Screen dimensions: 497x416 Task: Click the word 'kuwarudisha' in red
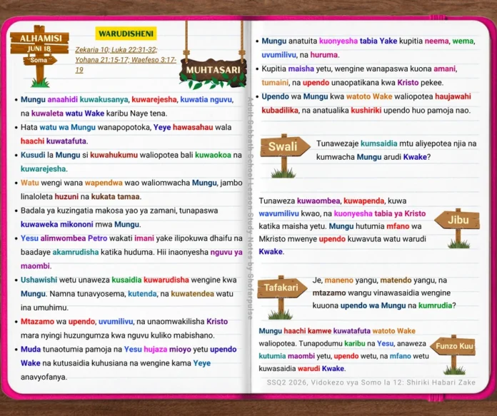tap(166, 280)
